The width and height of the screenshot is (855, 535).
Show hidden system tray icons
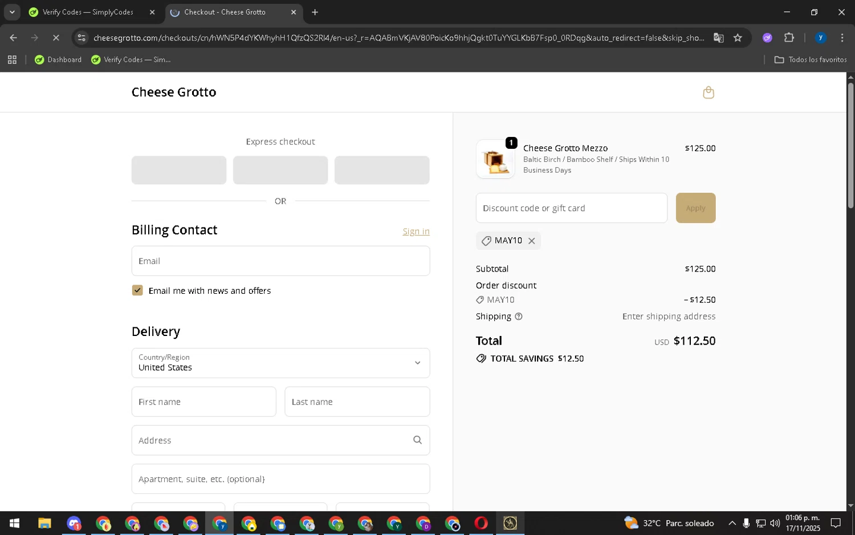coord(732,524)
